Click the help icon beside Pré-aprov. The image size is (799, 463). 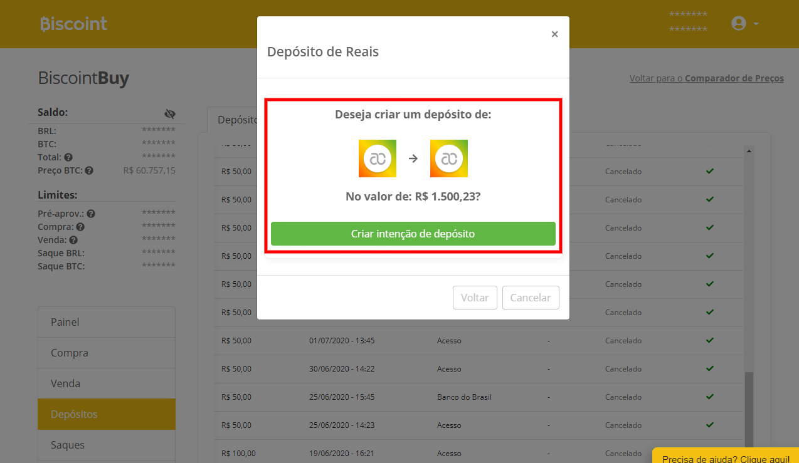click(x=91, y=214)
